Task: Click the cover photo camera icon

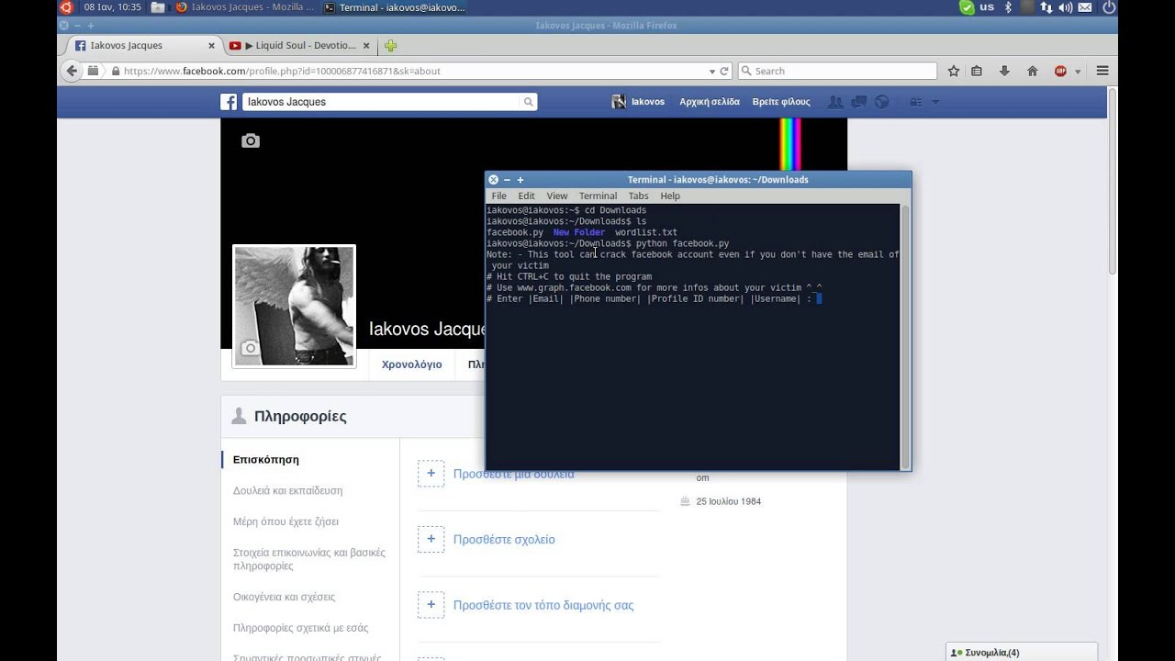Action: coord(251,140)
